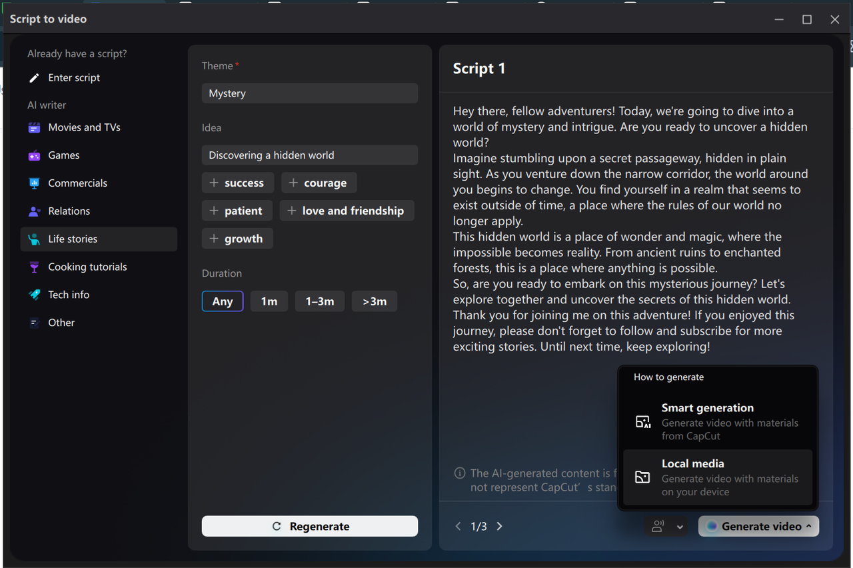Viewport: 853px width, 568px height.
Task: Open the Games AI writer
Action: click(34, 155)
